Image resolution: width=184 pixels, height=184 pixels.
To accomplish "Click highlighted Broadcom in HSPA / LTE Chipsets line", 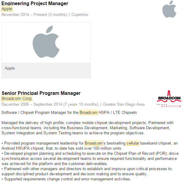I will 89,112.
